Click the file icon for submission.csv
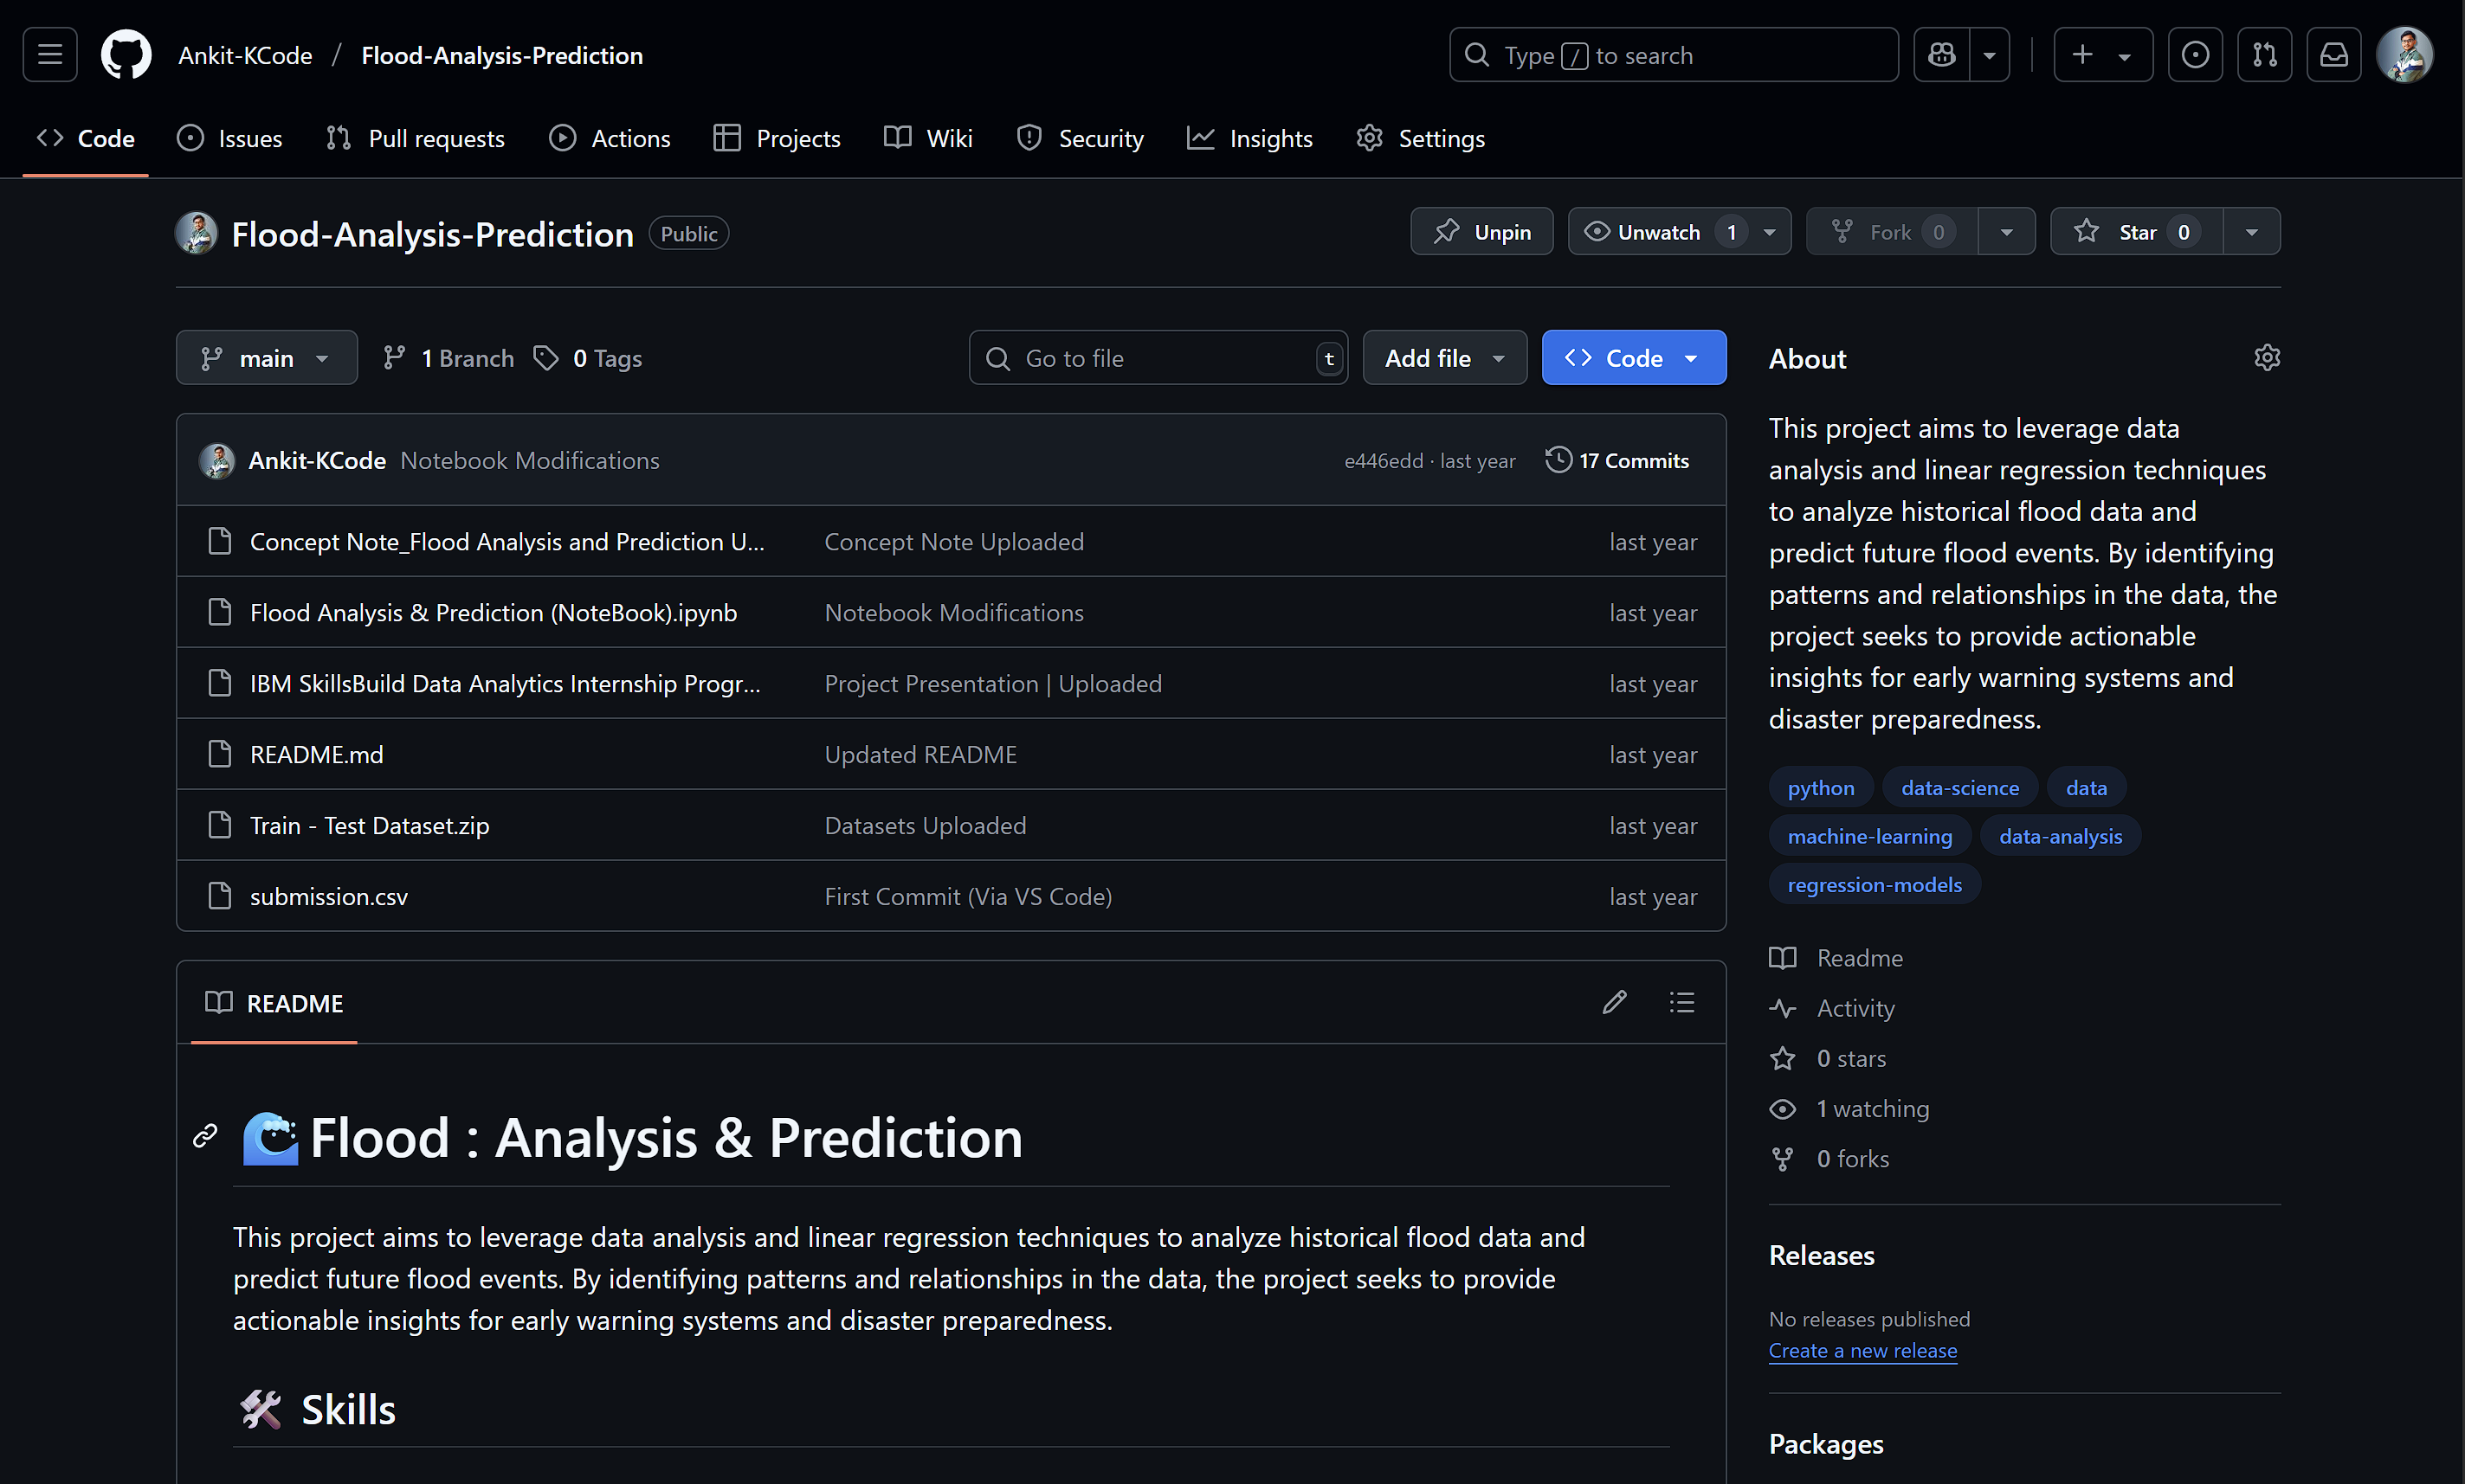 (x=219, y=896)
